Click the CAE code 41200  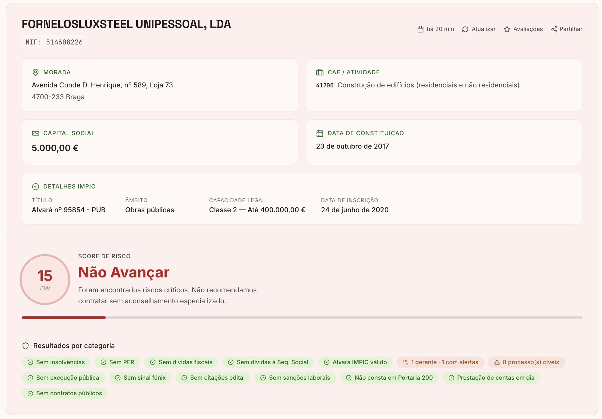pyautogui.click(x=325, y=86)
